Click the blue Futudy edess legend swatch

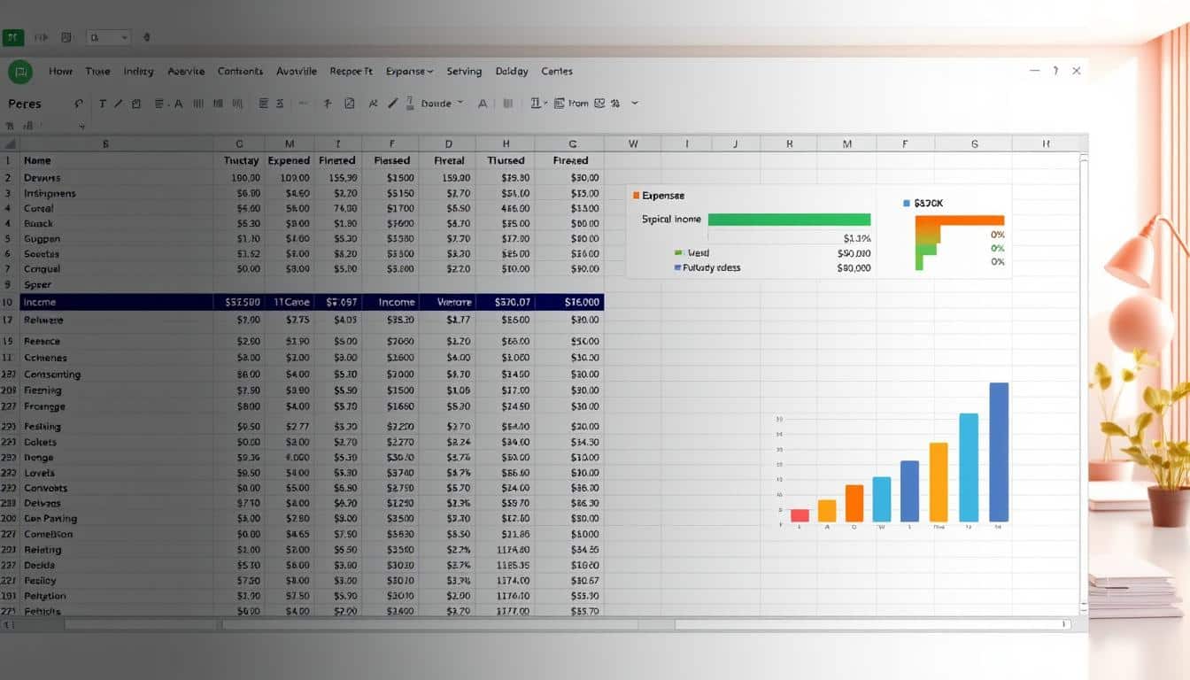677,267
